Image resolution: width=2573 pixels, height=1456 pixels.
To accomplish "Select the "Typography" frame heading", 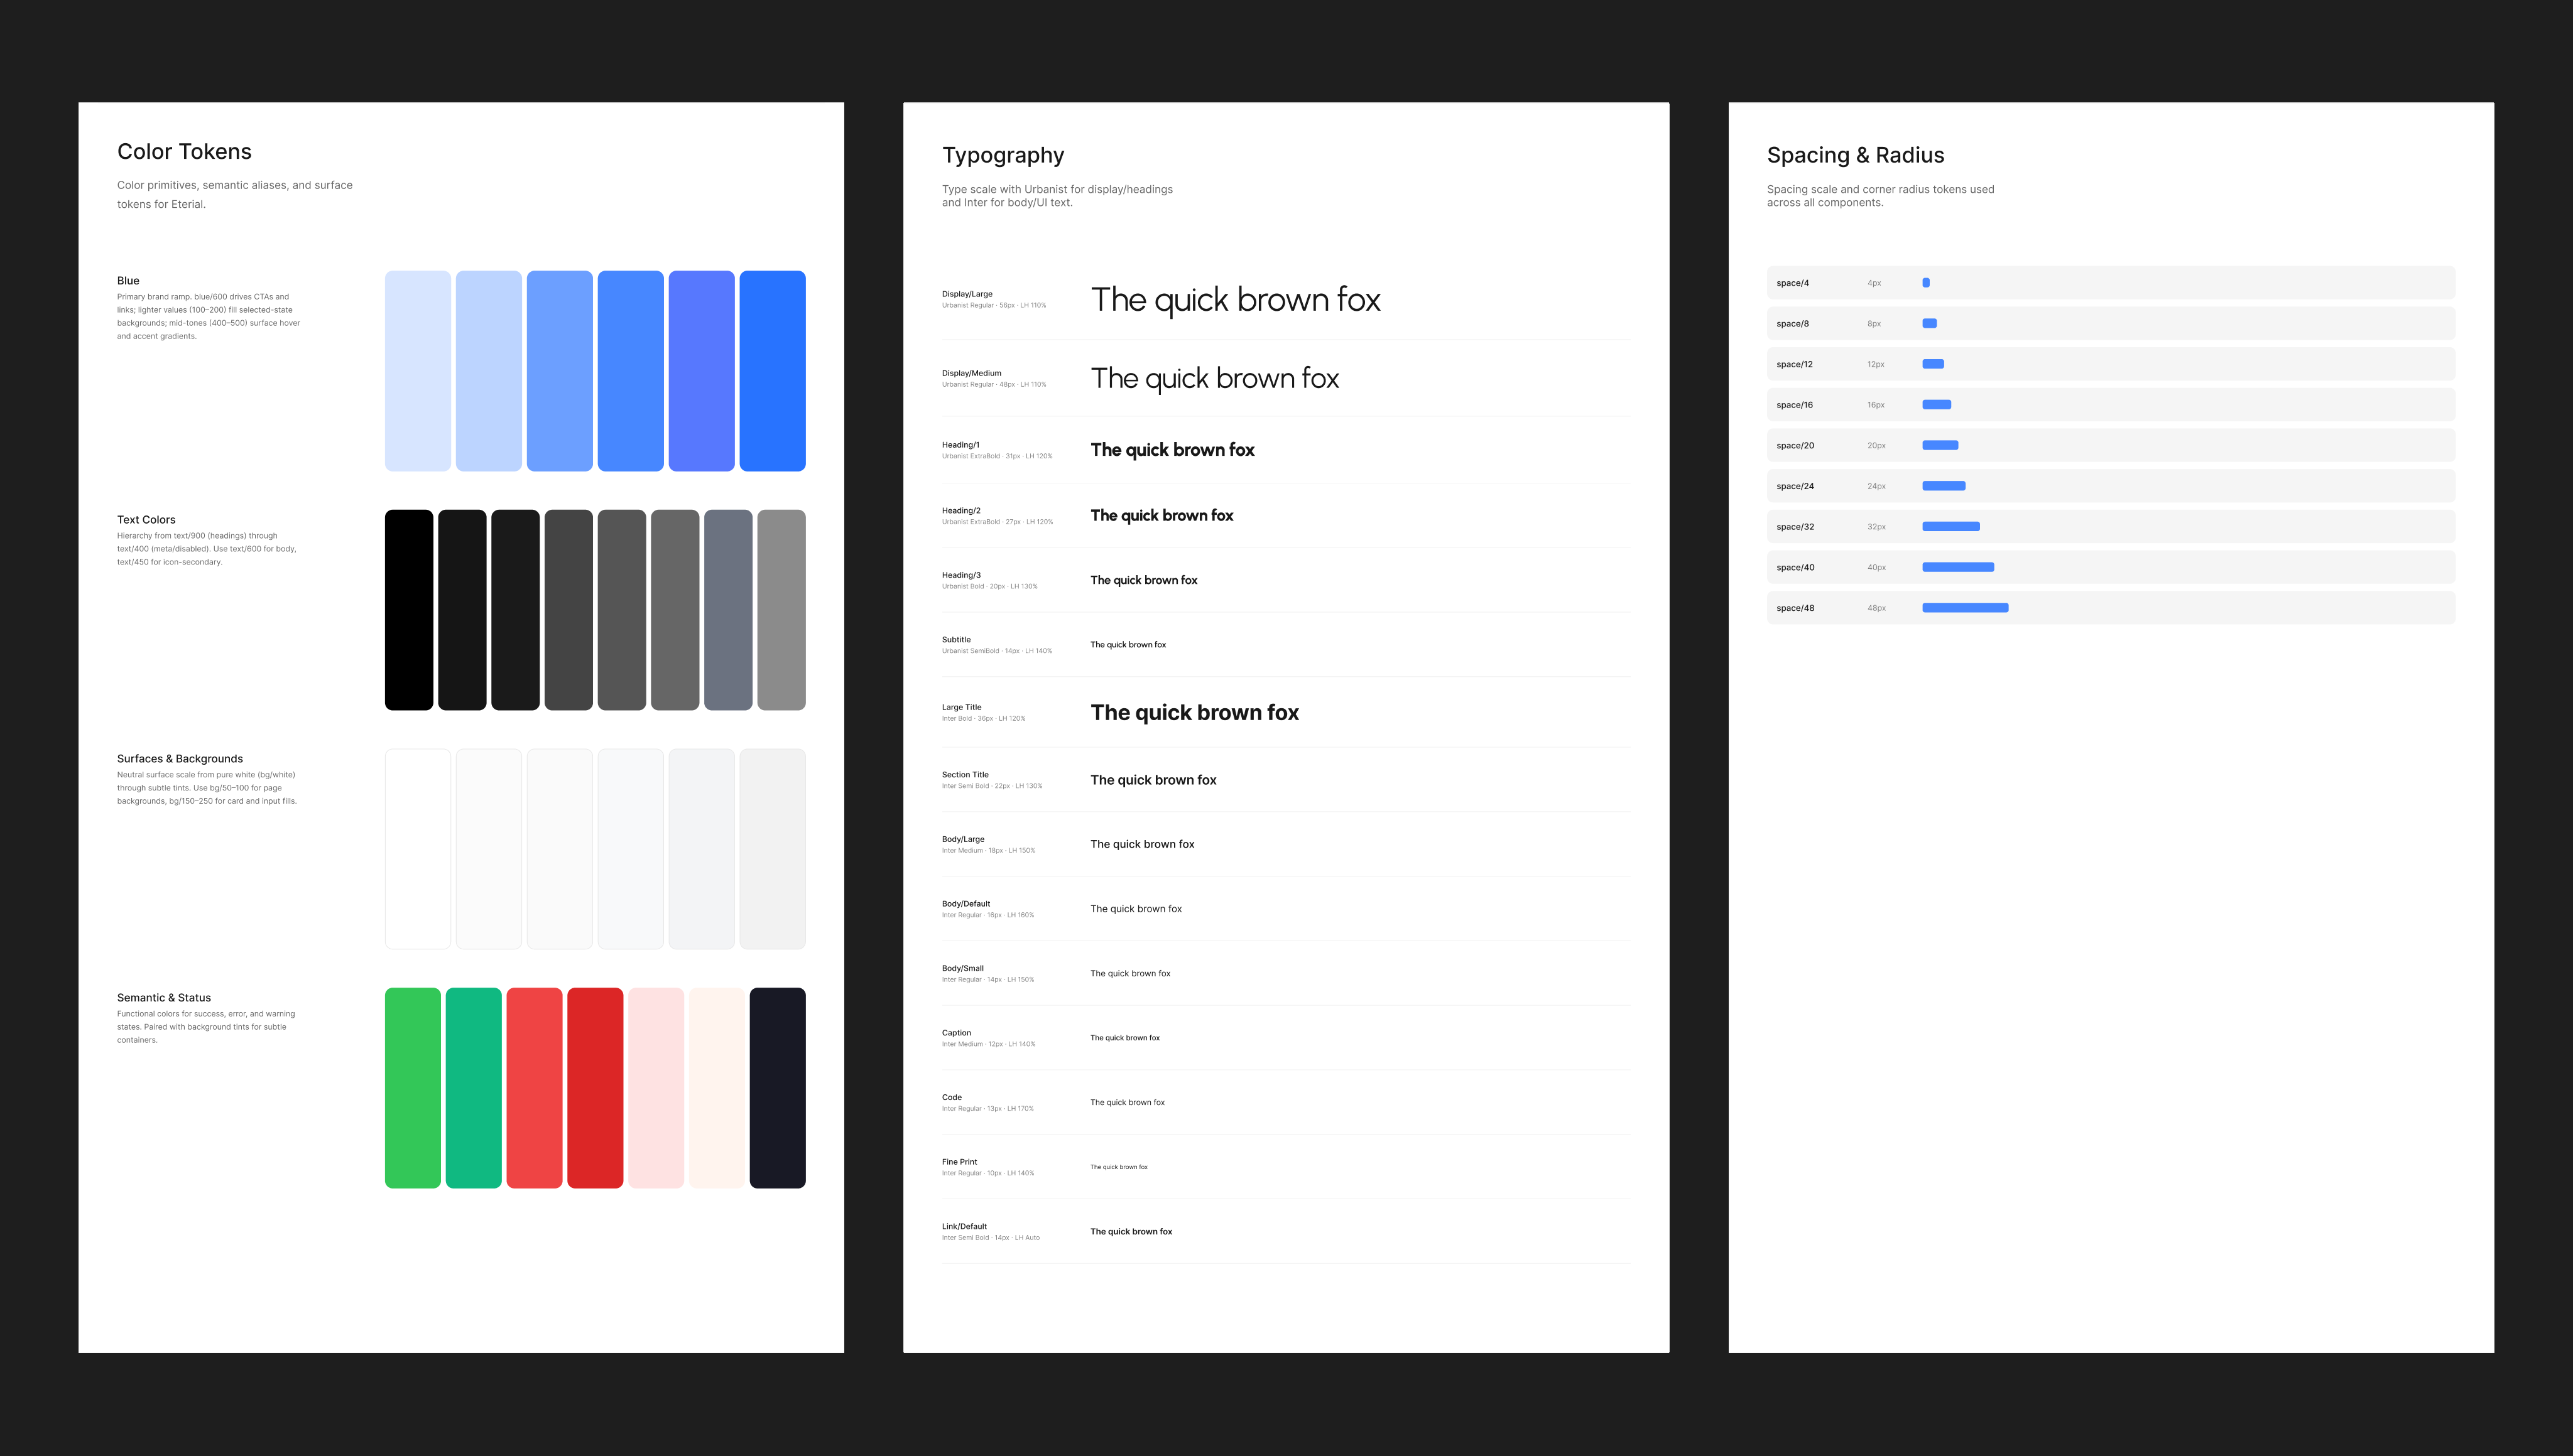I will [x=1003, y=155].
